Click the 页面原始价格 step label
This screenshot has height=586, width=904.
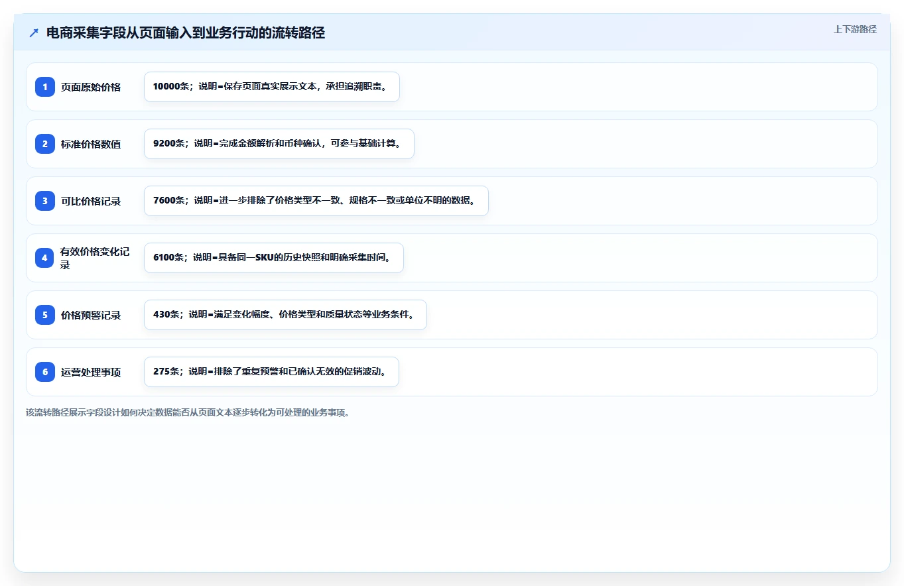91,87
